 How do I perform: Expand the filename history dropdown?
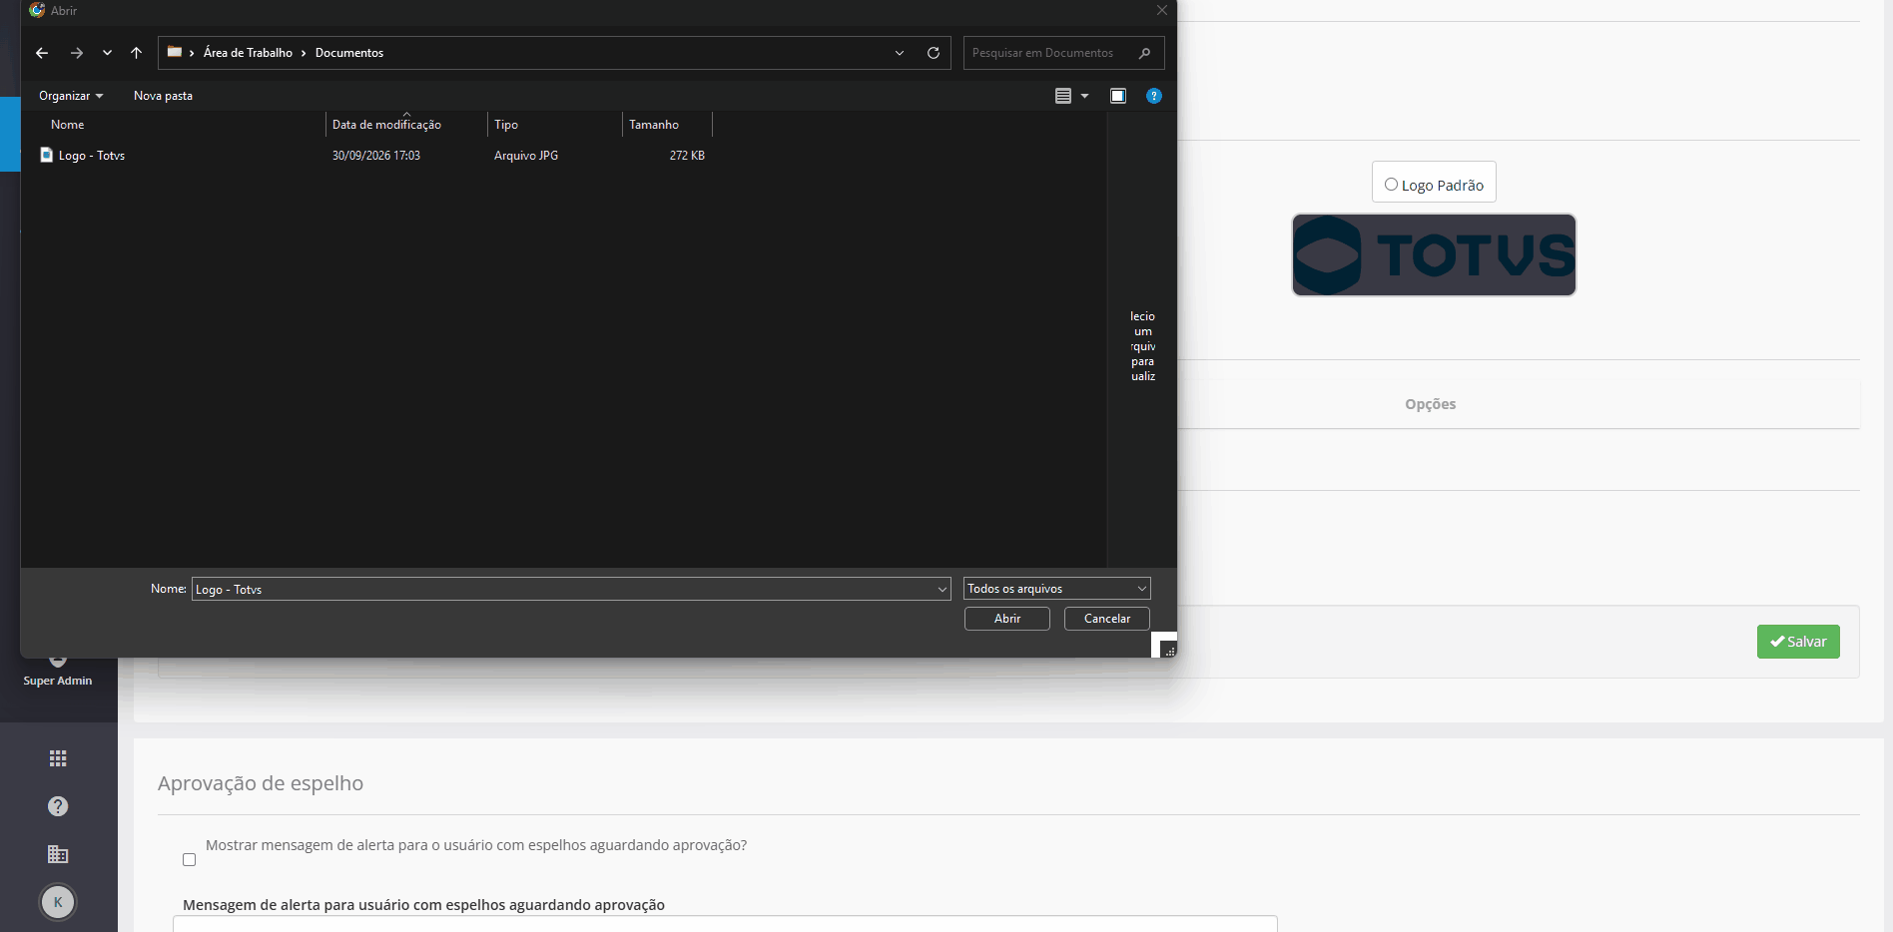[943, 590]
